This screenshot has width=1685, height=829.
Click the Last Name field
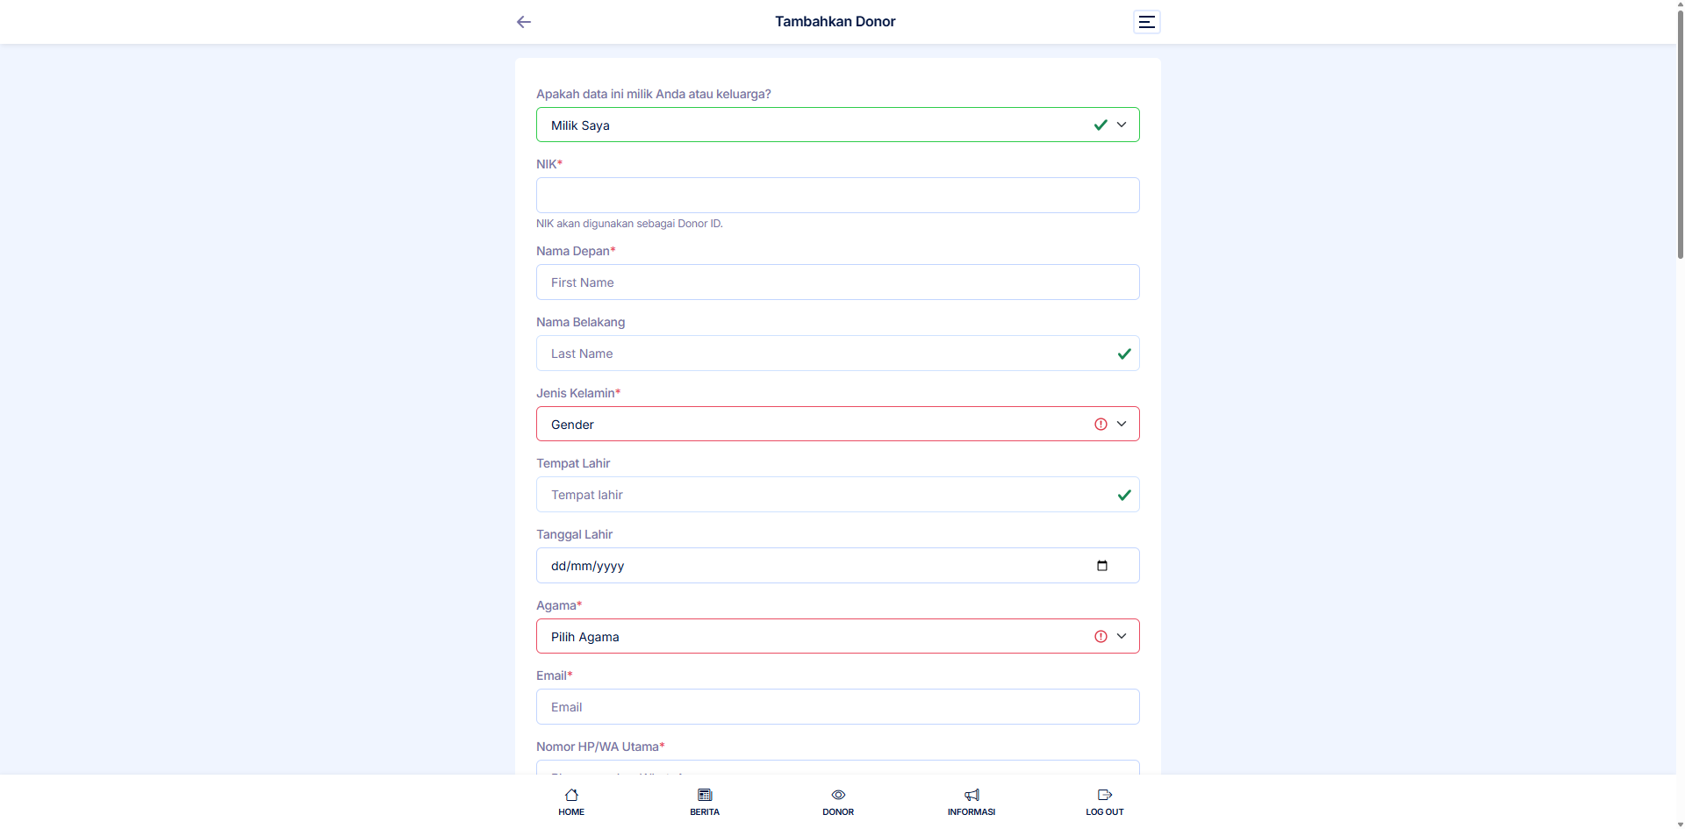click(825, 354)
